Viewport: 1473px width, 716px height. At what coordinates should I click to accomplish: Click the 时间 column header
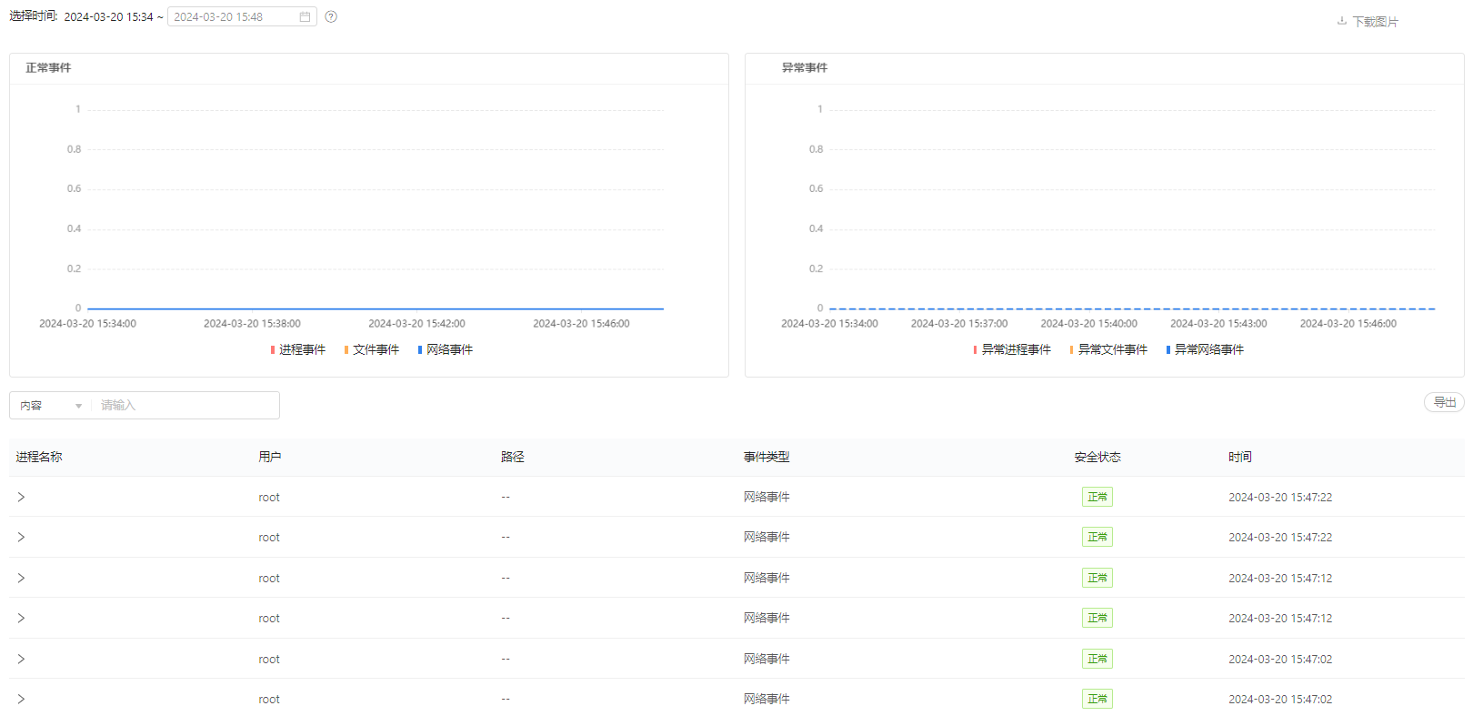1240,457
